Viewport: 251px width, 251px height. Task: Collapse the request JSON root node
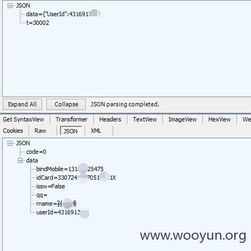[10, 5]
